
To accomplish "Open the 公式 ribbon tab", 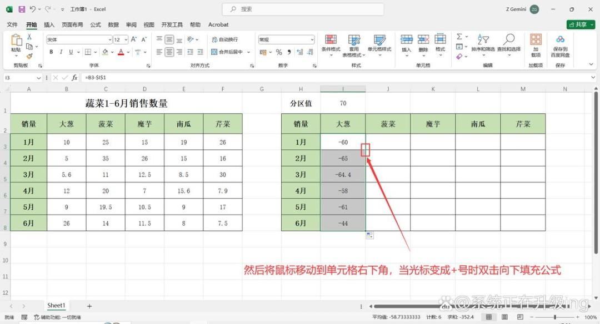I will pyautogui.click(x=96, y=24).
